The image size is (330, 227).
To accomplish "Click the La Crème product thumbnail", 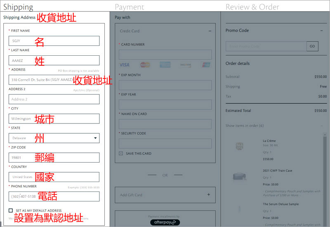I will coord(239,146).
